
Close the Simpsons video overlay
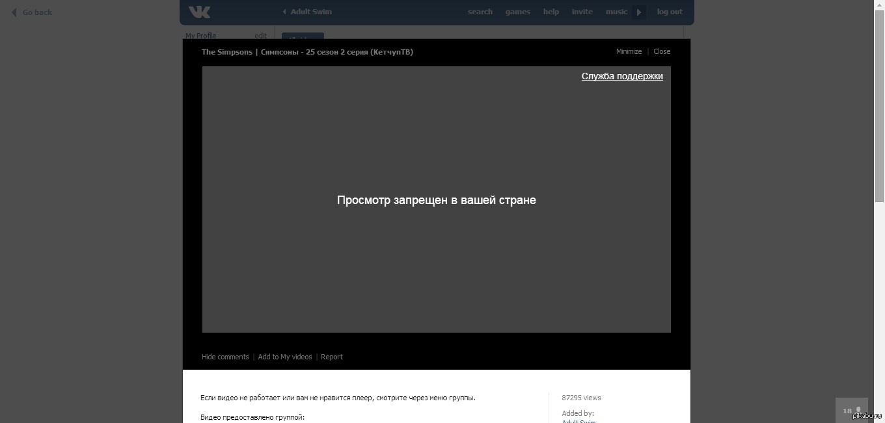point(662,51)
